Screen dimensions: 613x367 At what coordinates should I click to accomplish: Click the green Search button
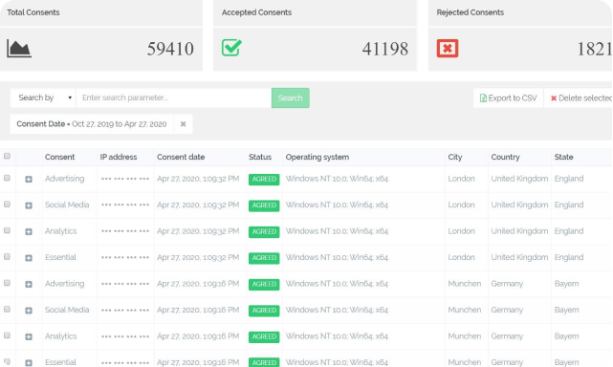pos(291,98)
